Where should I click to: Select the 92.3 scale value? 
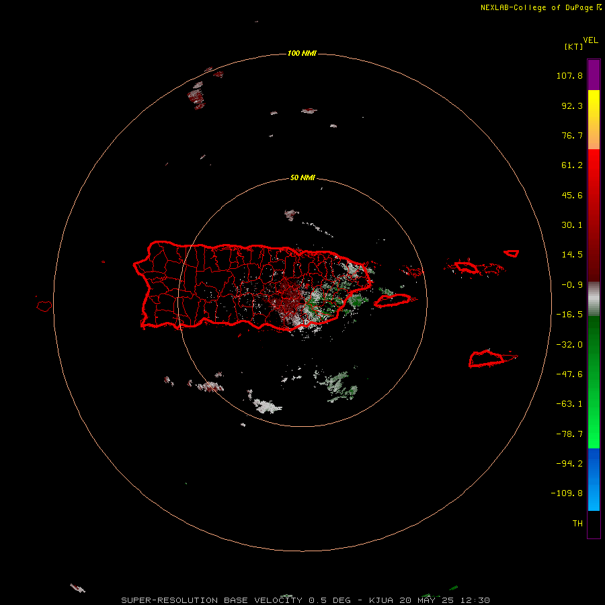(x=572, y=106)
